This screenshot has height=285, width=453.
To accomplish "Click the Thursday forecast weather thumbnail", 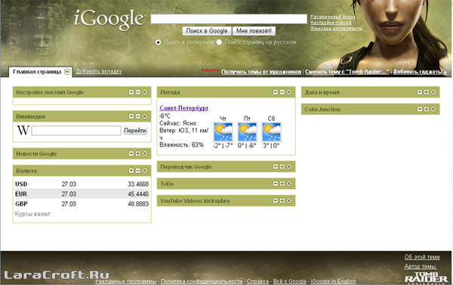I will click(x=223, y=132).
